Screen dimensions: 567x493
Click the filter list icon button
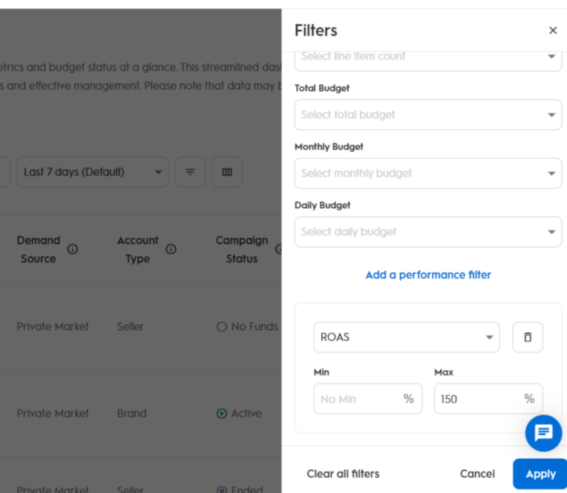click(190, 172)
